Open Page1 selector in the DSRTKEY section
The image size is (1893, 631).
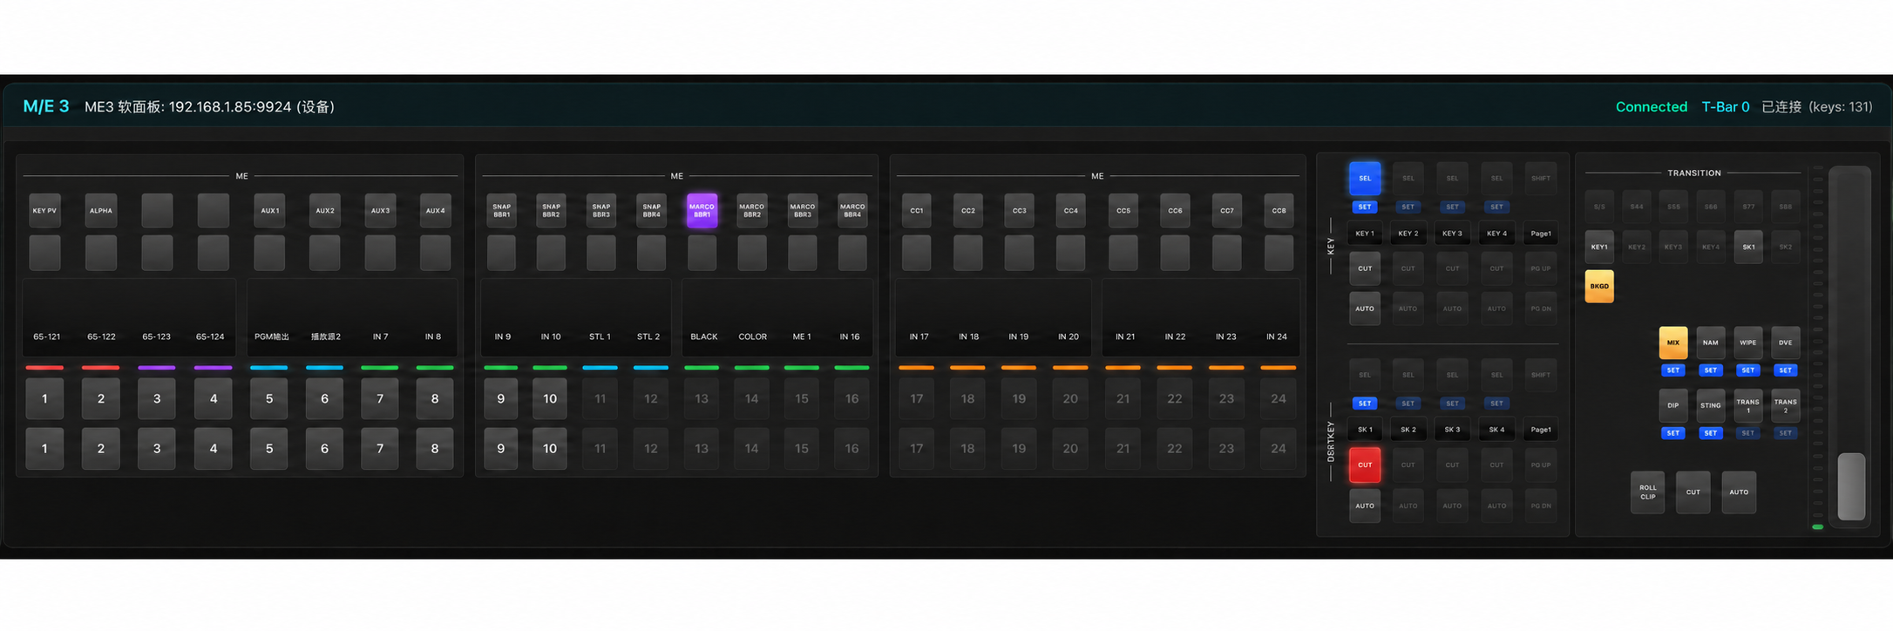[1541, 430]
